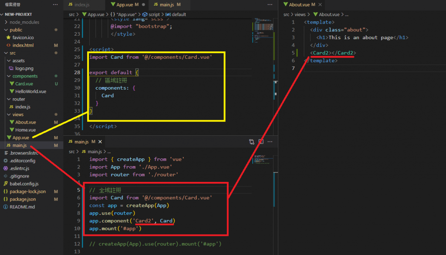Screen dimensions: 446x255
Task: Click the compare changes icon in main.js pane
Action: pos(251,141)
